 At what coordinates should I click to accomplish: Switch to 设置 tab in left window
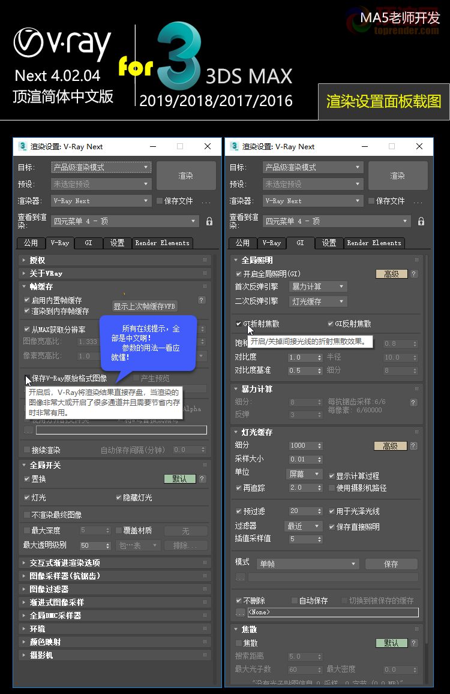pyautogui.click(x=118, y=243)
